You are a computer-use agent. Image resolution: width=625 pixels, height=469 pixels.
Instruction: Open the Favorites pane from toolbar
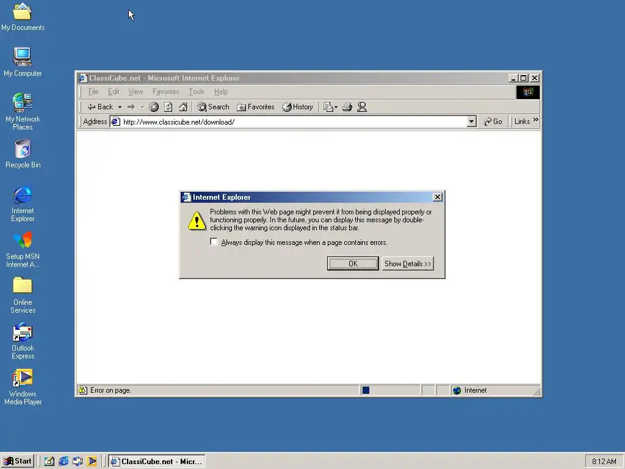click(256, 107)
